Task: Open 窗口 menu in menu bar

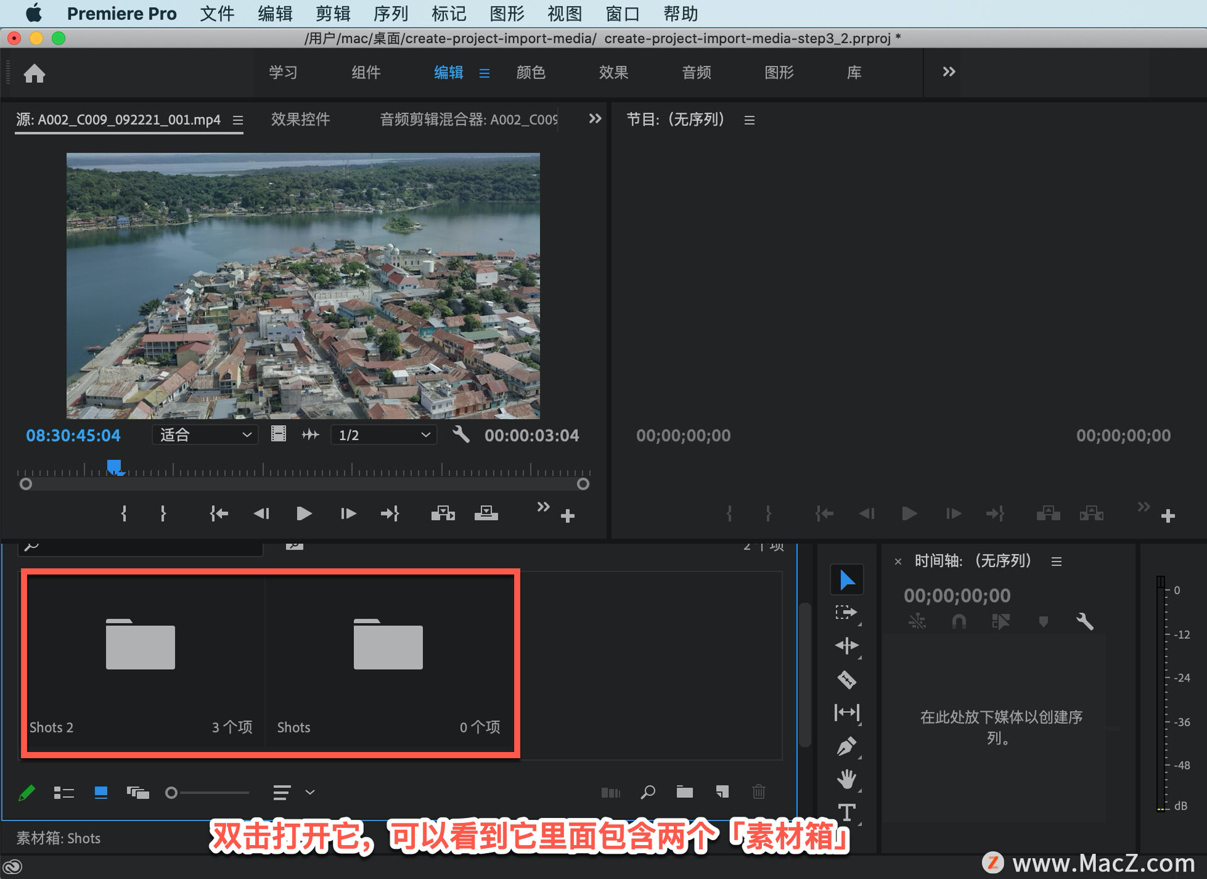Action: pos(622,13)
